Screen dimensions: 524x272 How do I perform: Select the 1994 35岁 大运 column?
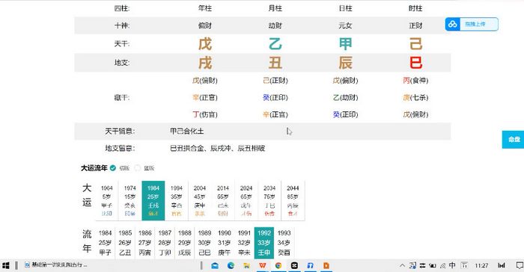177,200
